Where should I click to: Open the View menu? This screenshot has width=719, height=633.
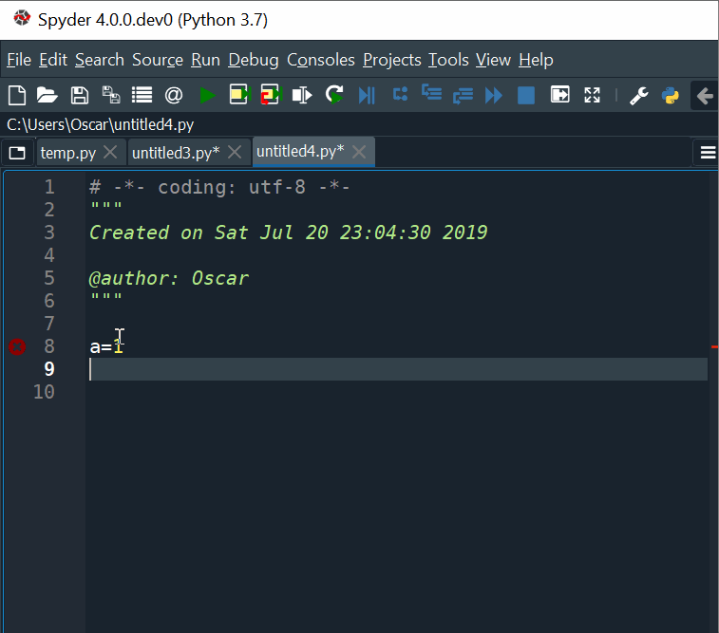[x=493, y=60]
